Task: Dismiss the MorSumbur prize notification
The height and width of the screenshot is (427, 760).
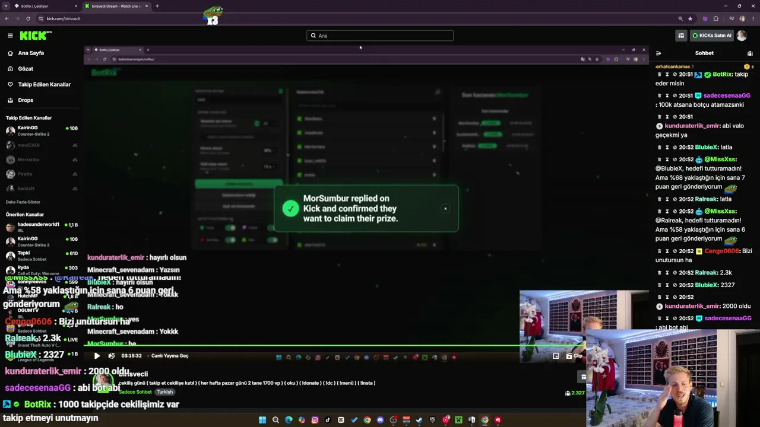Action: click(445, 208)
